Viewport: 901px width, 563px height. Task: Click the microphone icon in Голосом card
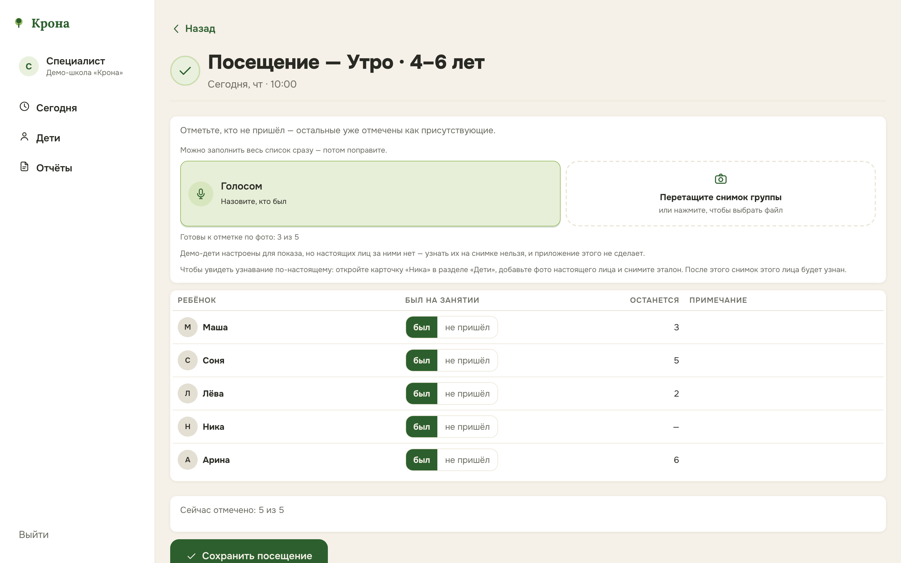pyautogui.click(x=201, y=194)
